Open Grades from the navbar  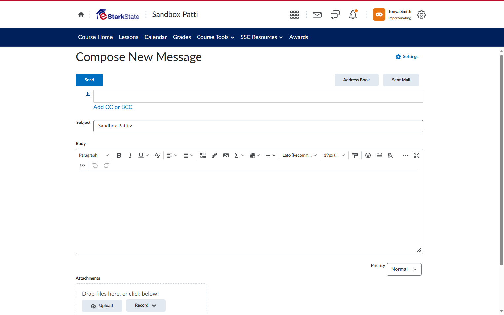[182, 37]
